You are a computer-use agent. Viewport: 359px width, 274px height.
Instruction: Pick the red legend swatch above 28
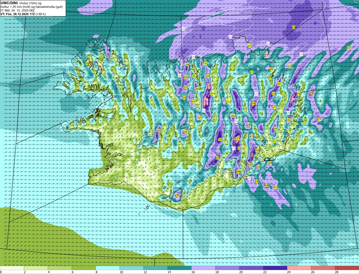347,268
